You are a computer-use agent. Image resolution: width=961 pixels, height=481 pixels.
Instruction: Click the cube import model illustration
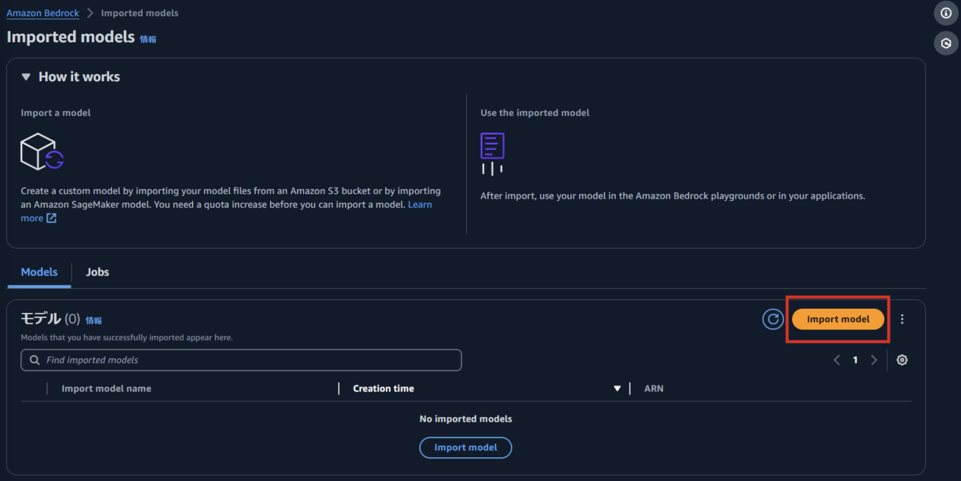tap(42, 151)
